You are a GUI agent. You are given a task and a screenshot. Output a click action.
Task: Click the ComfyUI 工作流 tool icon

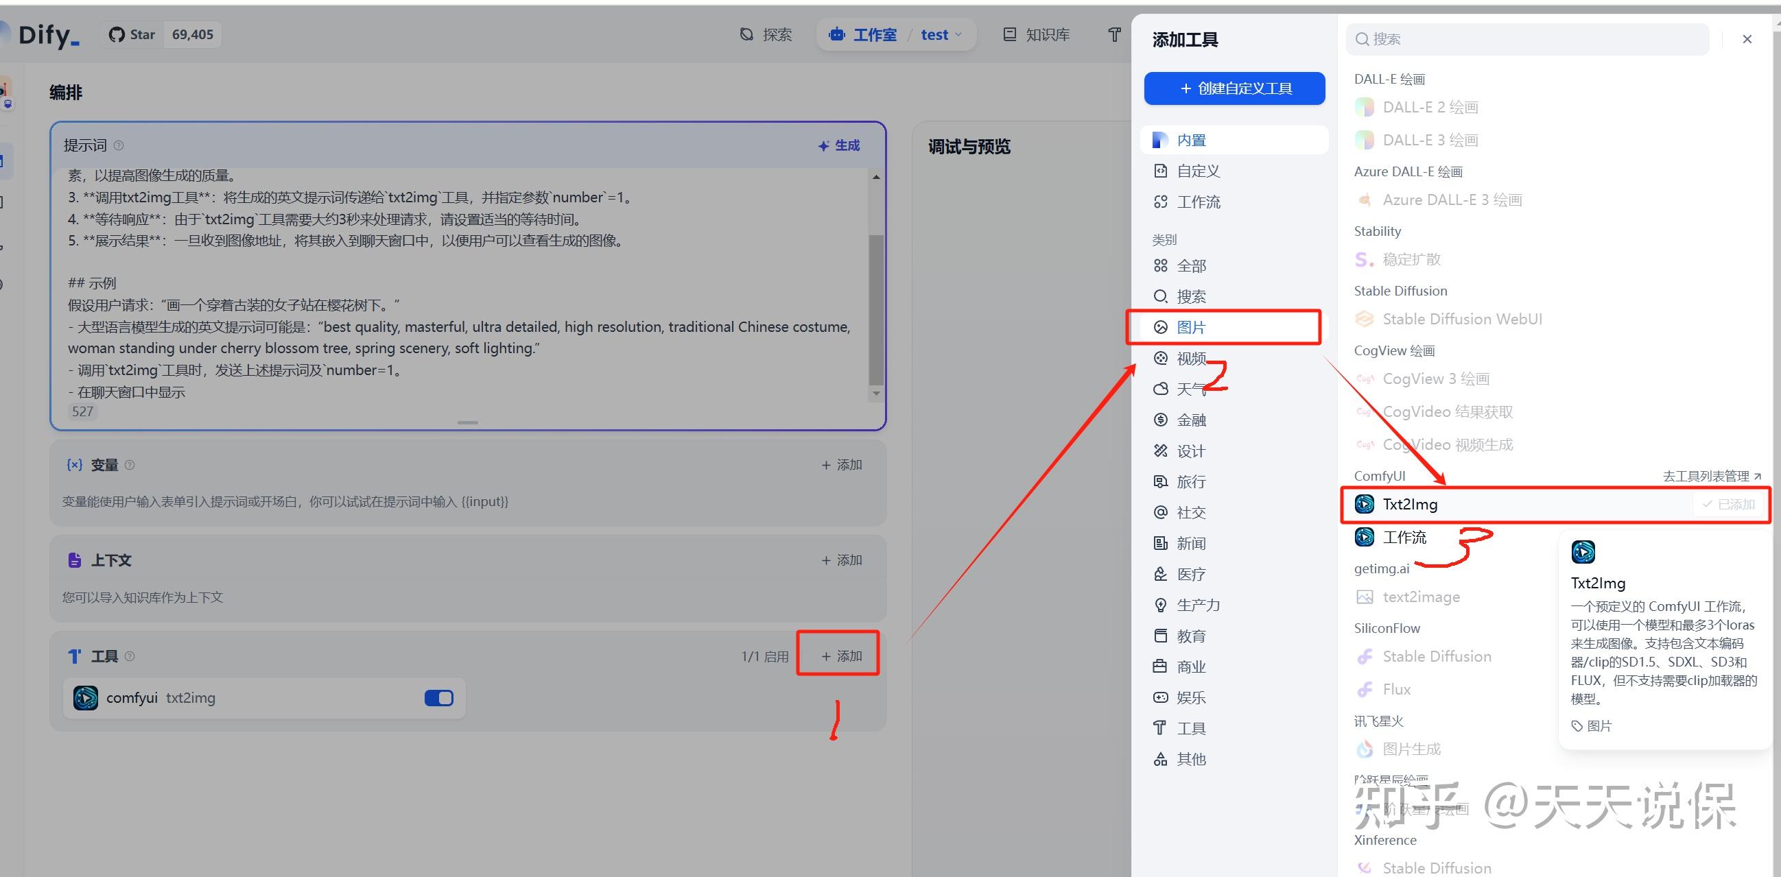point(1364,537)
